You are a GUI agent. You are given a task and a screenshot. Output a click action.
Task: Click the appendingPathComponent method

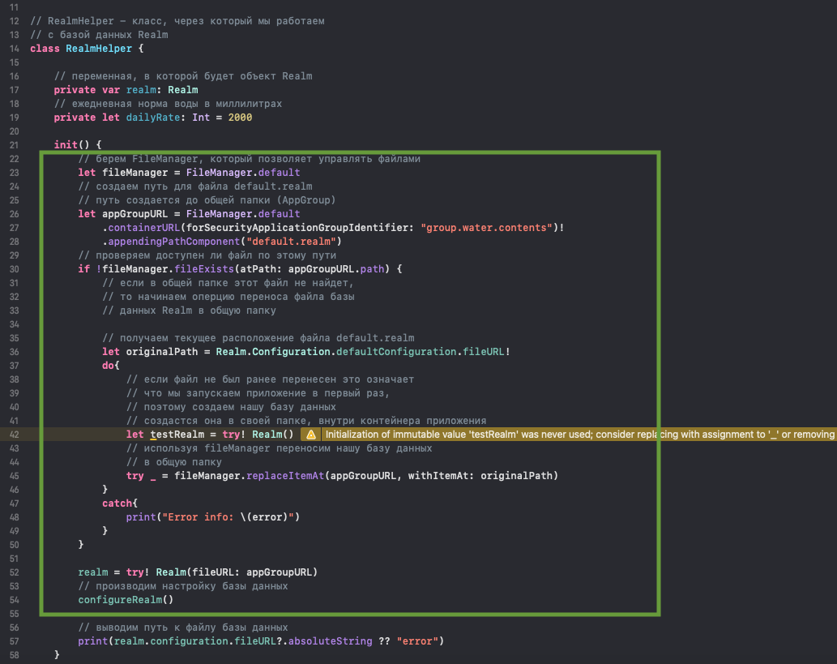[173, 242]
